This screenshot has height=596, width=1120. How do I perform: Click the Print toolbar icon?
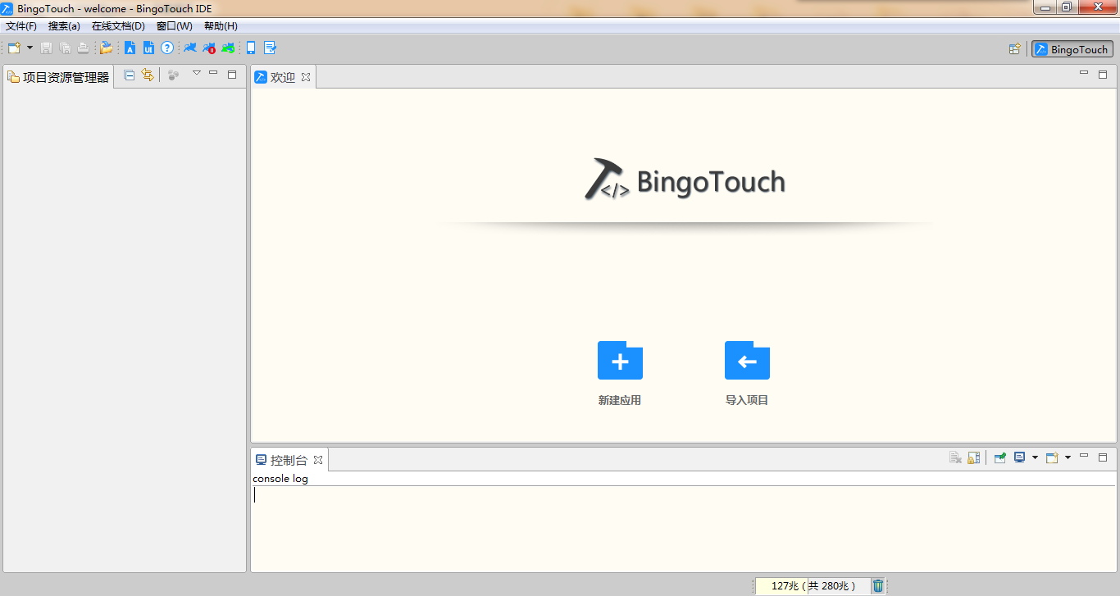click(83, 48)
